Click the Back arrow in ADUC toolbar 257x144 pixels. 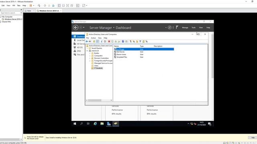tap(87, 41)
